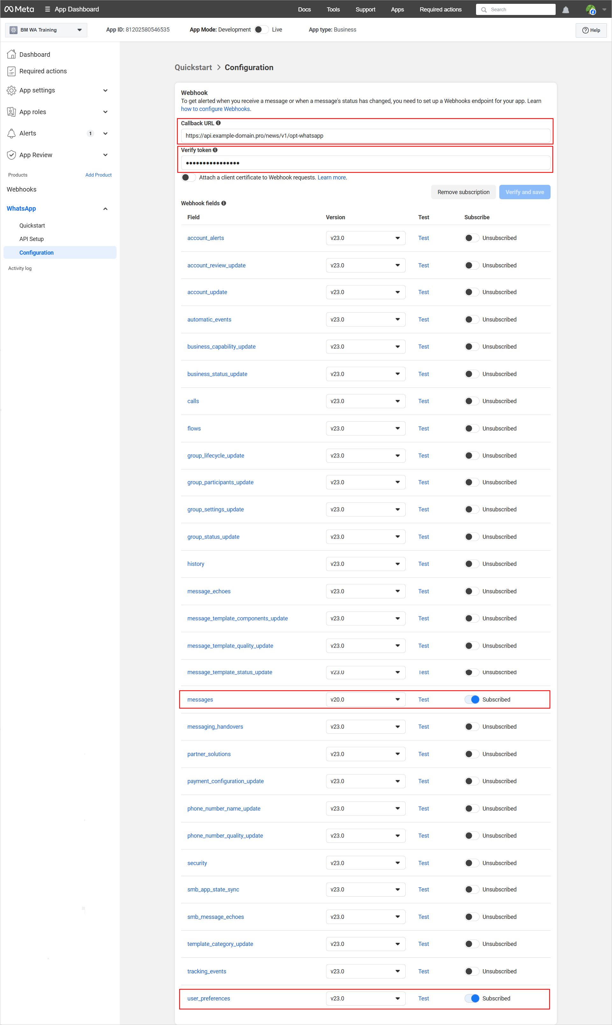Expand App roles section
This screenshot has height=1025, width=612.
105,112
